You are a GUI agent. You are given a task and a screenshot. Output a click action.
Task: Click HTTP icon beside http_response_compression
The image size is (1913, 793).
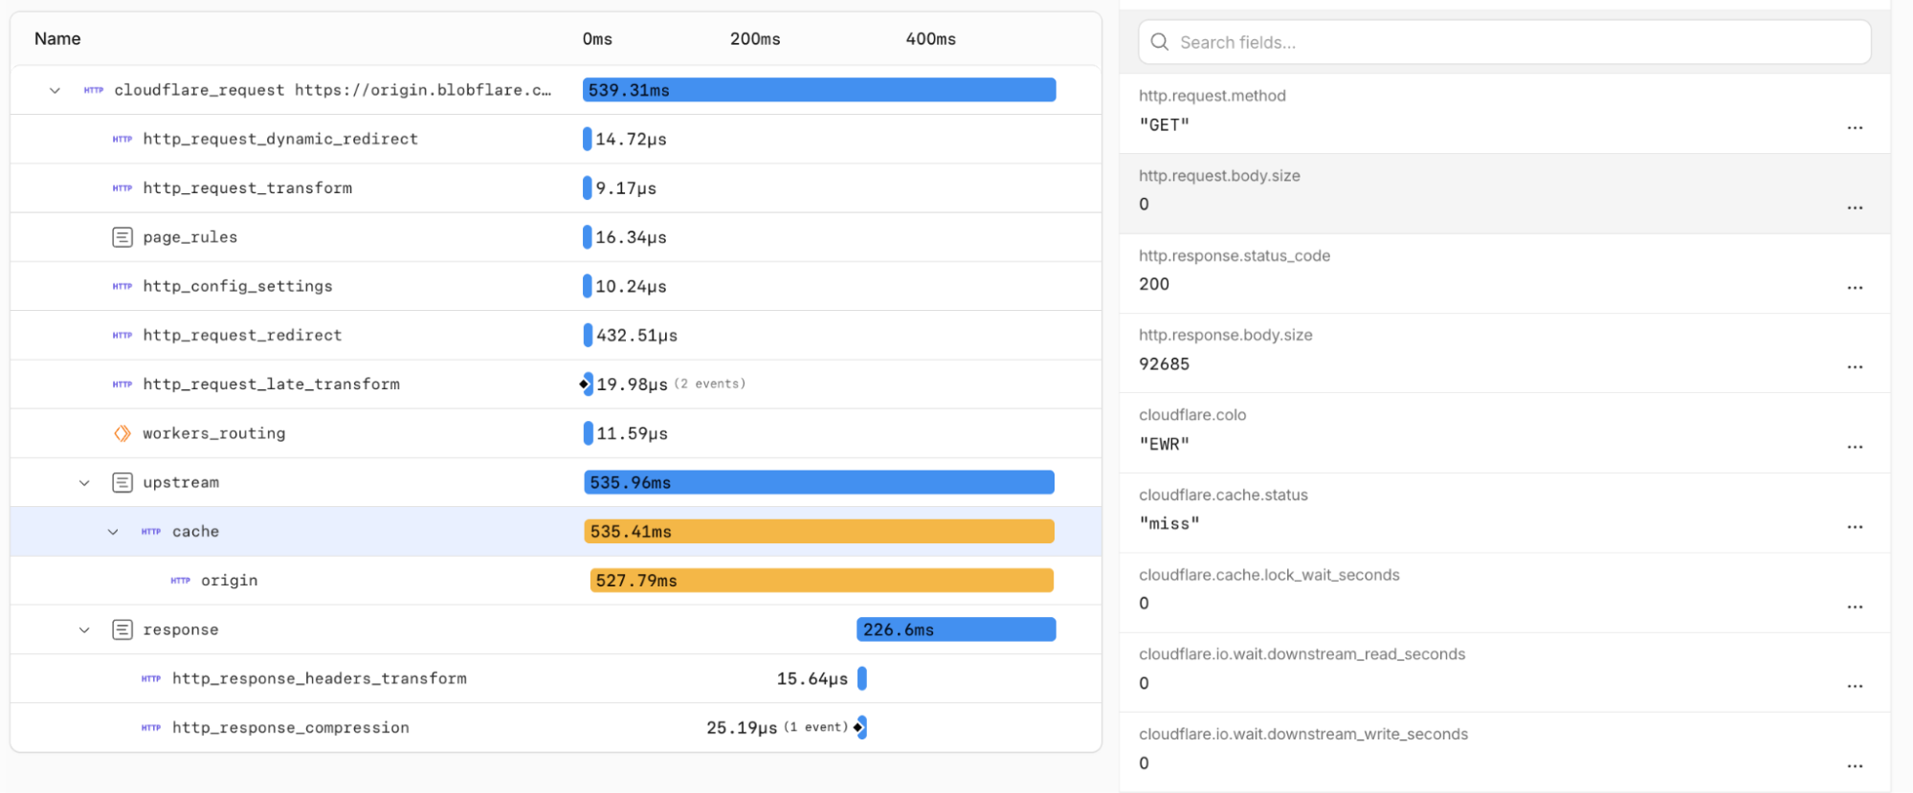click(x=151, y=727)
